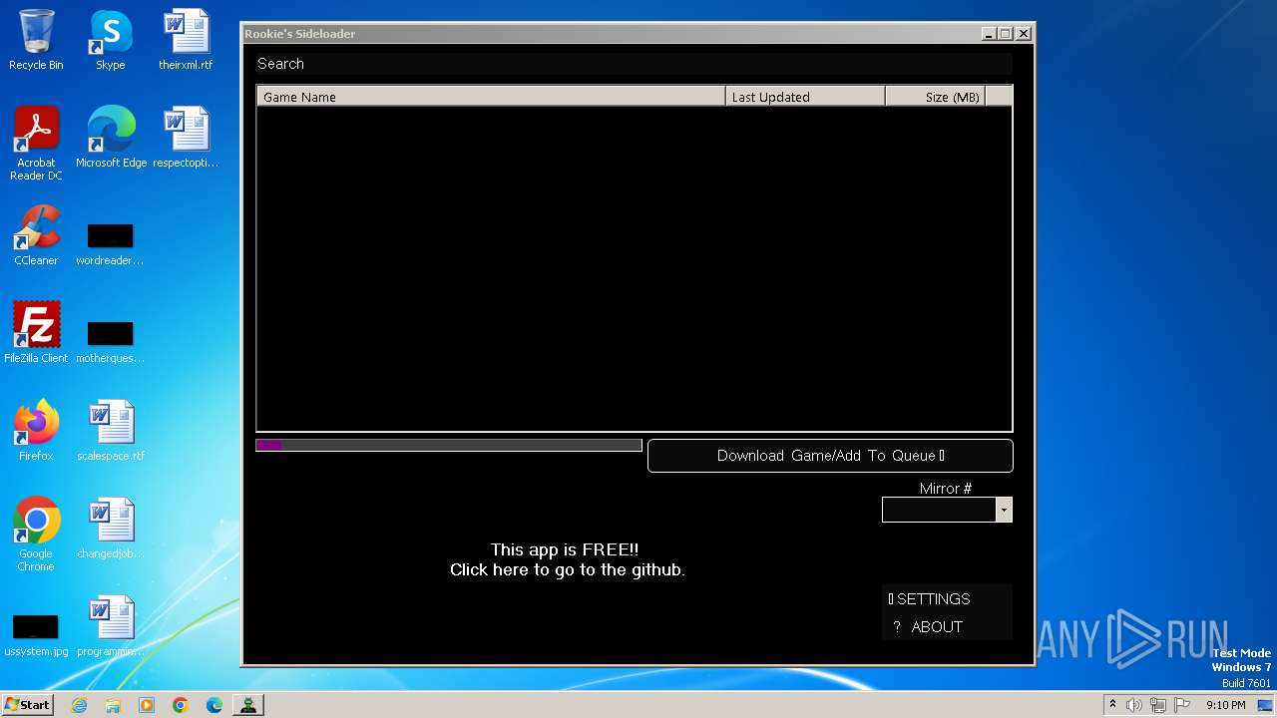Click the github link text

tap(568, 570)
